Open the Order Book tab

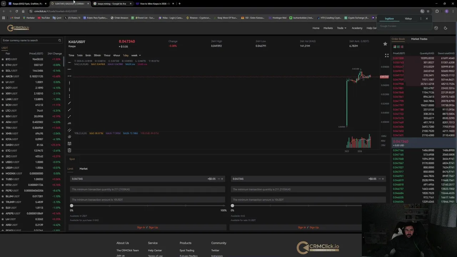click(398, 39)
